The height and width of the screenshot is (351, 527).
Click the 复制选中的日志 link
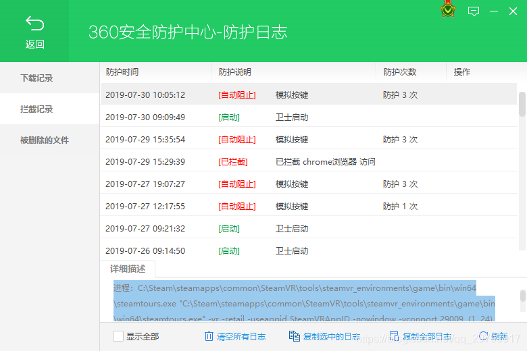click(x=331, y=337)
